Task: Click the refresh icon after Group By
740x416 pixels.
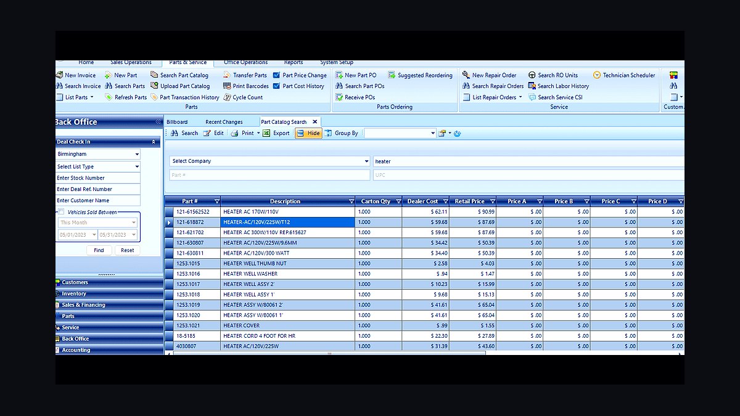Action: click(458, 133)
